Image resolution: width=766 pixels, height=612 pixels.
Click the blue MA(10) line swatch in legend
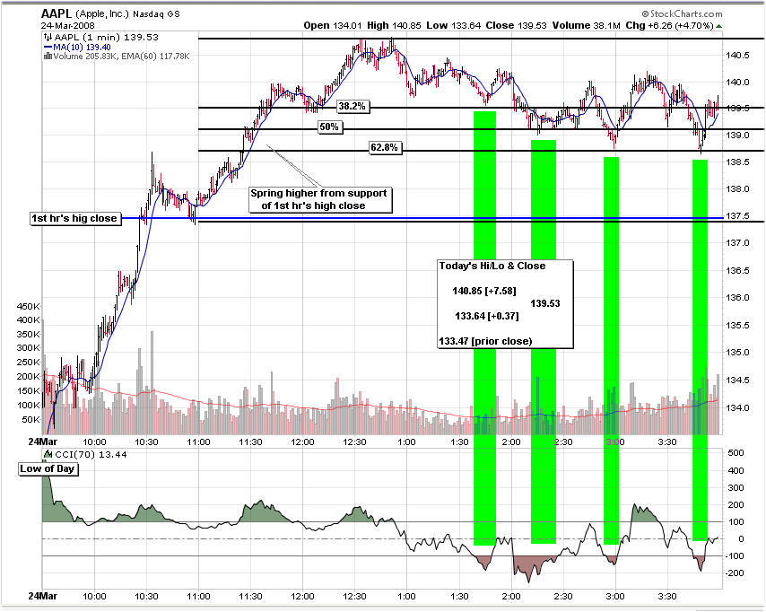click(x=48, y=47)
